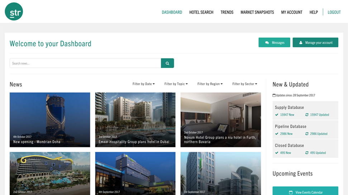Click the refresh icon next to 495 Updated
The image size is (348, 195).
tap(307, 153)
